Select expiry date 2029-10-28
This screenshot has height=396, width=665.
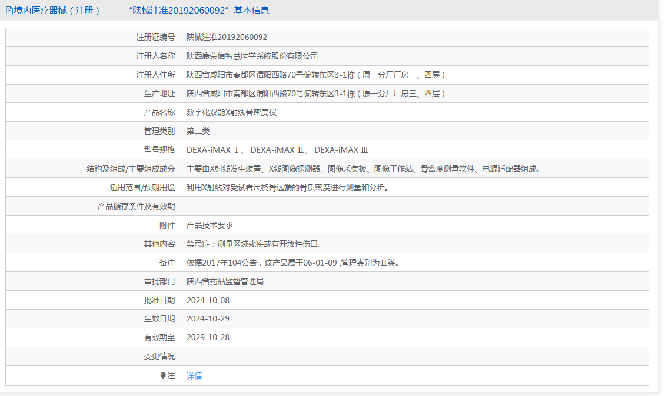click(208, 337)
